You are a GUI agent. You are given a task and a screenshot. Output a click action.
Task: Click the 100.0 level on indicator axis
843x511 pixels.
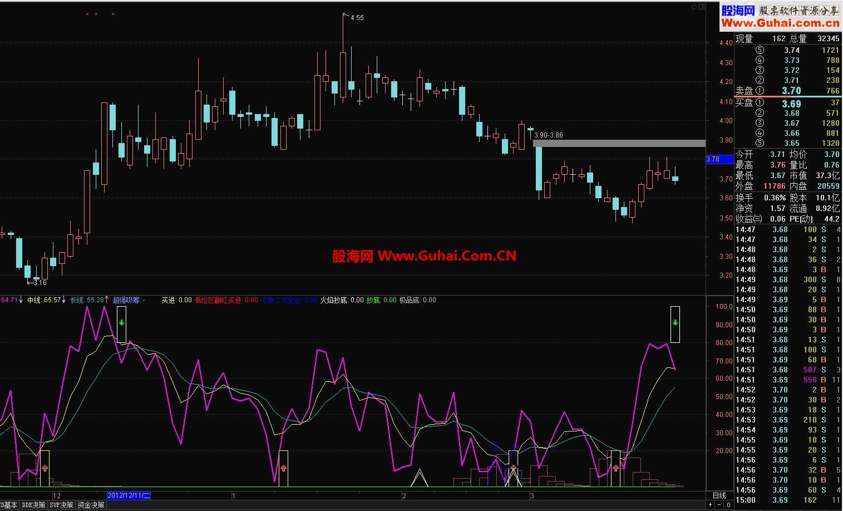pos(724,307)
